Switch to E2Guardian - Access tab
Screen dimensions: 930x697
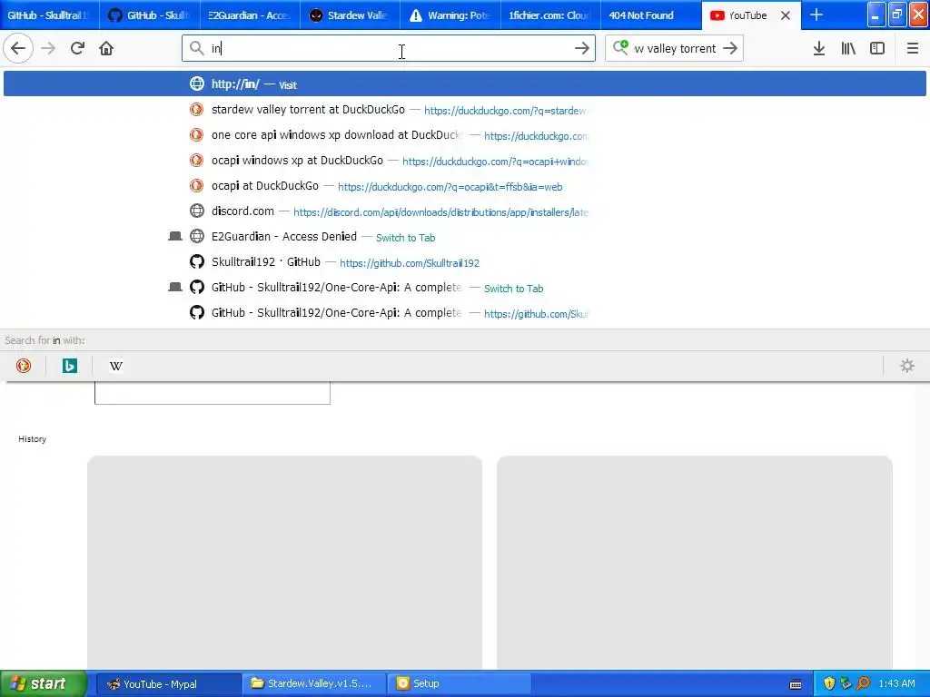pyautogui.click(x=250, y=15)
